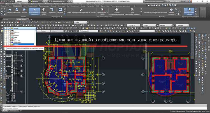The image size is (210, 113).
Task: Open the Аннотации ribbon tab
Action: 62,6
